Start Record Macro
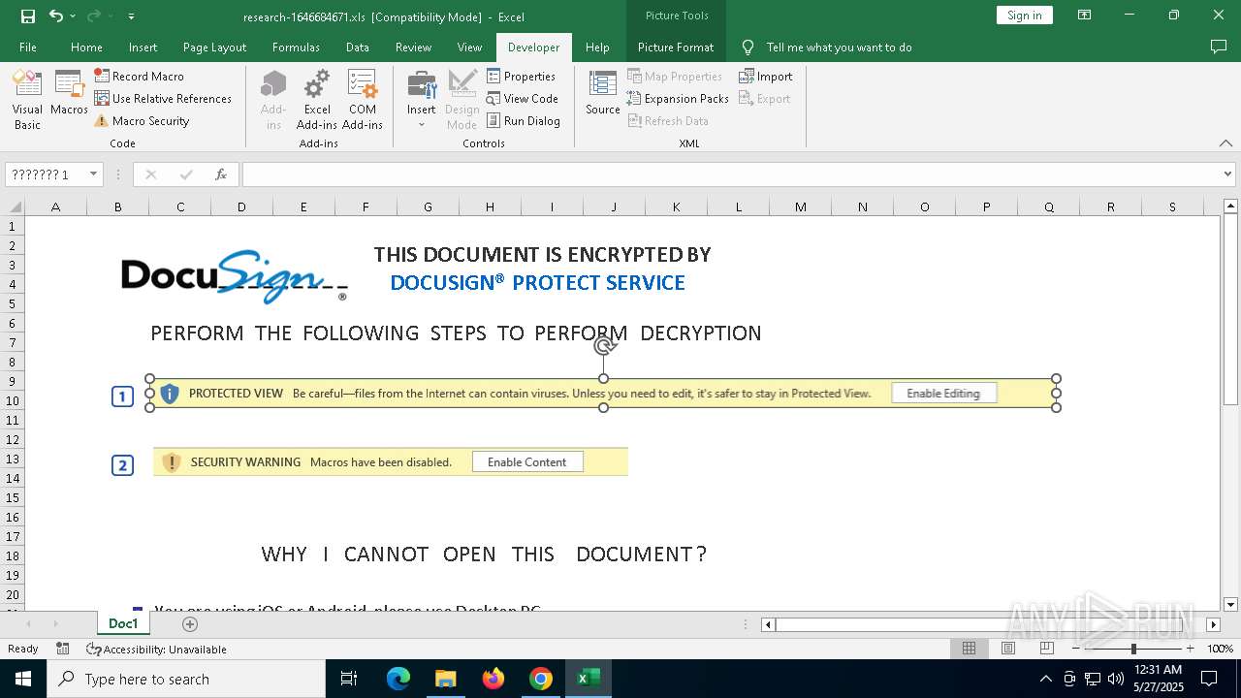This screenshot has width=1241, height=698. coord(140,76)
